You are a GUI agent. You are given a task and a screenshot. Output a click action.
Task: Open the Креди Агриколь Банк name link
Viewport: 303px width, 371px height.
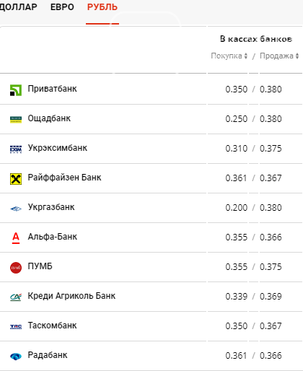point(71,296)
